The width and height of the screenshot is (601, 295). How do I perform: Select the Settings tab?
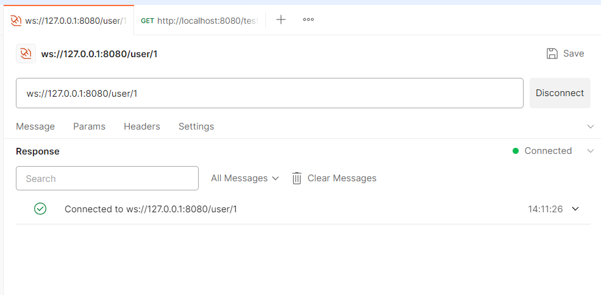pos(196,127)
